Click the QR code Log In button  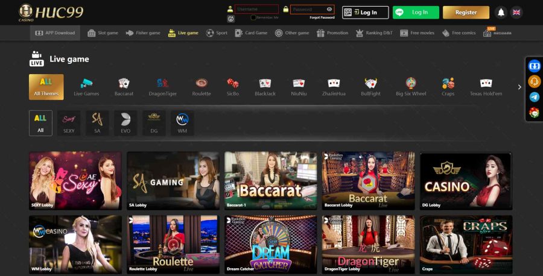point(366,13)
